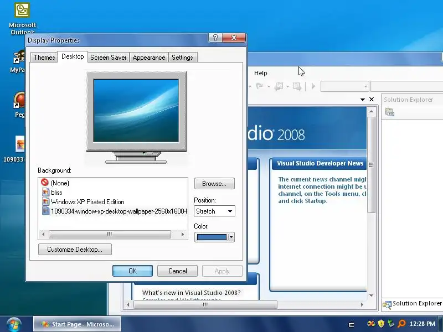443x332 pixels.
Task: Click What's new in Visual Studio 2008? link
Action: [191, 293]
